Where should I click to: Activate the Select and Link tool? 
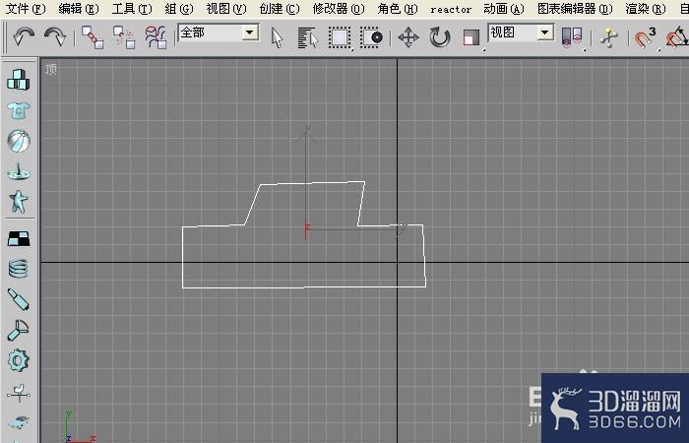(x=93, y=37)
